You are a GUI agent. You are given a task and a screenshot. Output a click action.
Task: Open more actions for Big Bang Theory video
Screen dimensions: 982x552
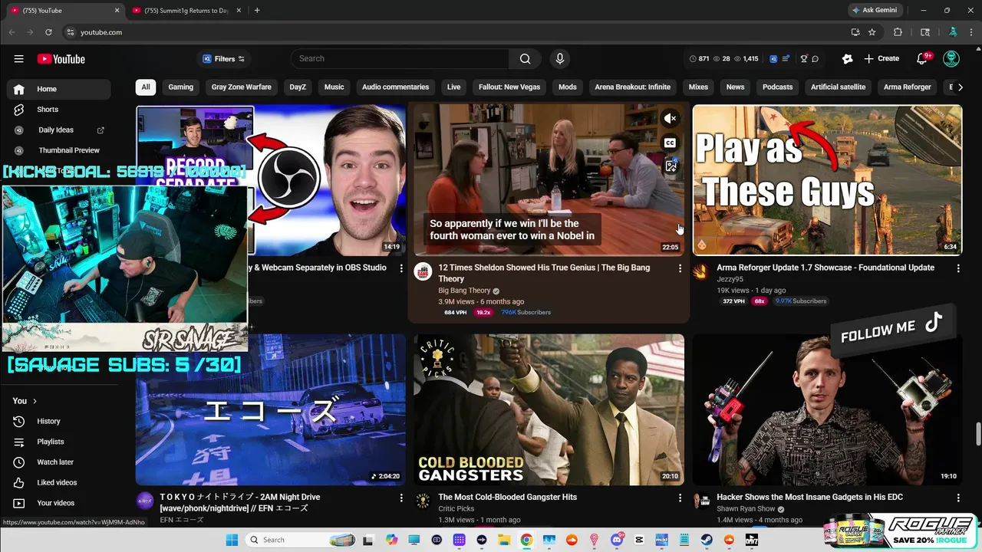(680, 268)
